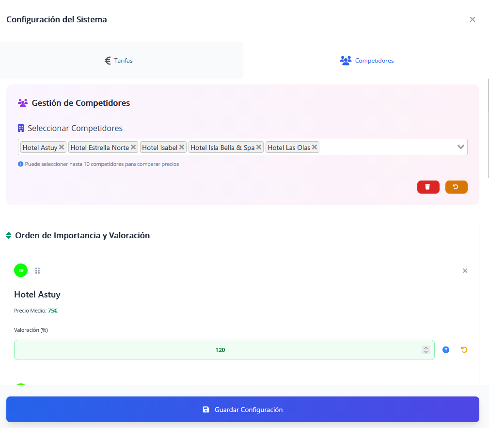Click the Valoración (%) input field showing 120
The height and width of the screenshot is (428, 489).
pos(220,350)
